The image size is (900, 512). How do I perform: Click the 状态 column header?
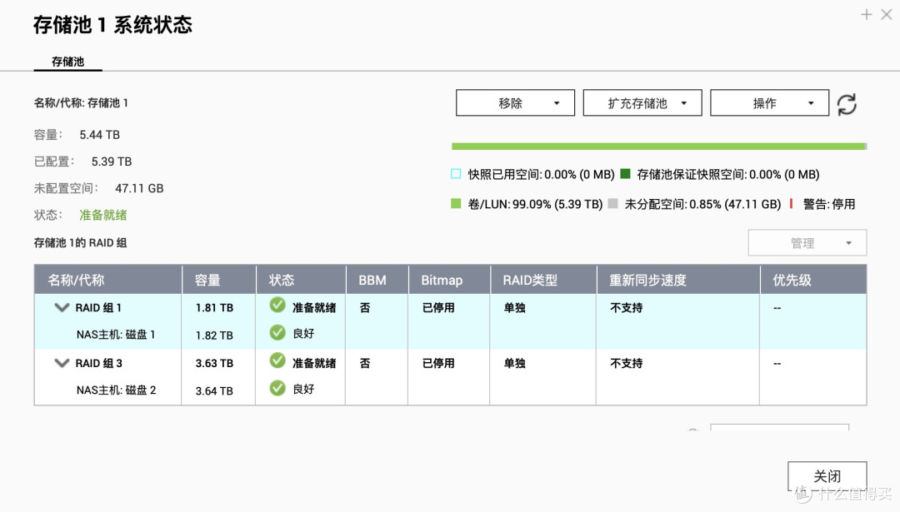point(281,280)
